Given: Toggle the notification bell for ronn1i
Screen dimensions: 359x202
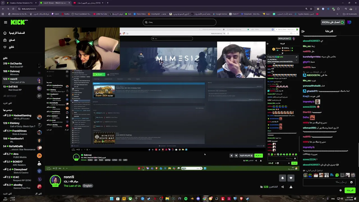Looking at the screenshot, I should click(x=282, y=178).
